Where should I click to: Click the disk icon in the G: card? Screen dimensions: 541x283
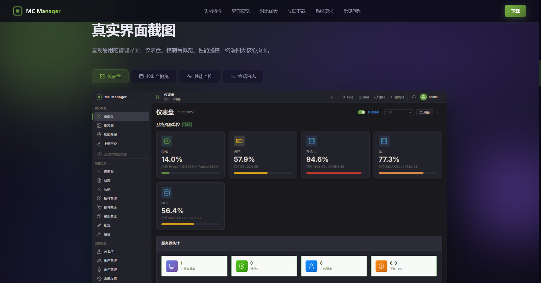(167, 193)
